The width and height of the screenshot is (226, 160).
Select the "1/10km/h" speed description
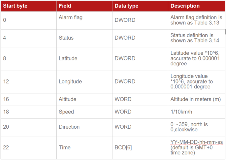tap(181, 112)
